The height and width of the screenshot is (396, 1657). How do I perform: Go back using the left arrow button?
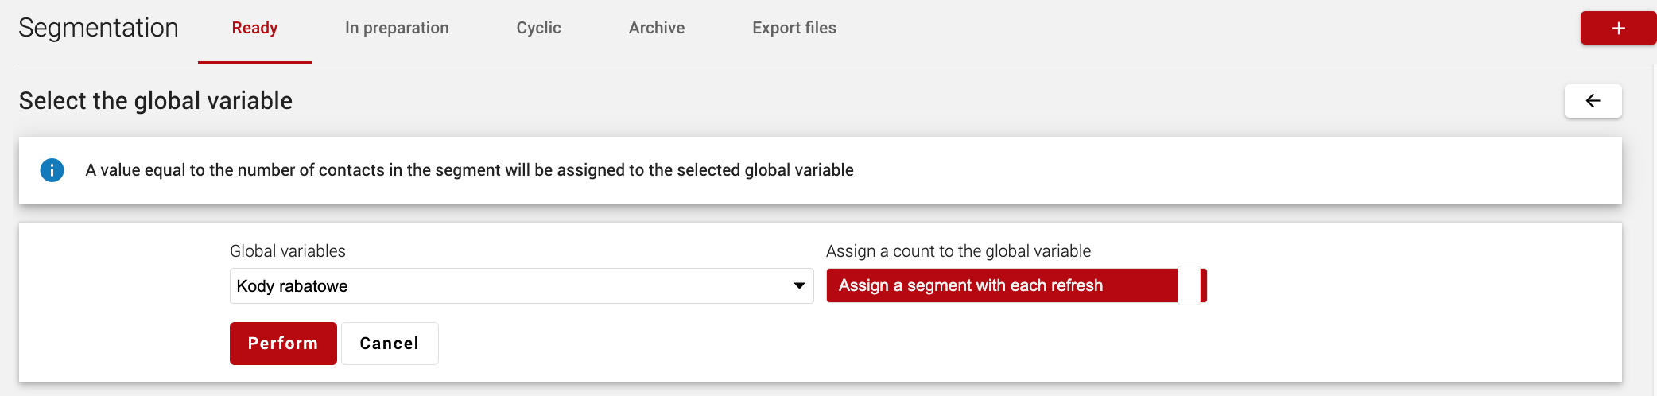(1593, 101)
